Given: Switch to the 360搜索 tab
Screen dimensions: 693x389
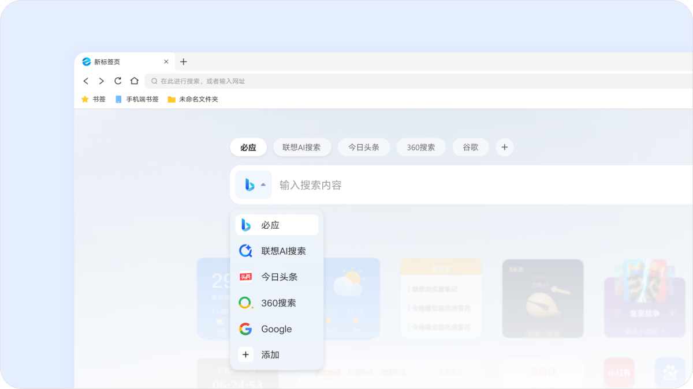Looking at the screenshot, I should [x=421, y=147].
